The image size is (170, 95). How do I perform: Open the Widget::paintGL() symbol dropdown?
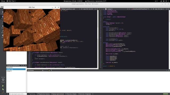pos(70,9)
